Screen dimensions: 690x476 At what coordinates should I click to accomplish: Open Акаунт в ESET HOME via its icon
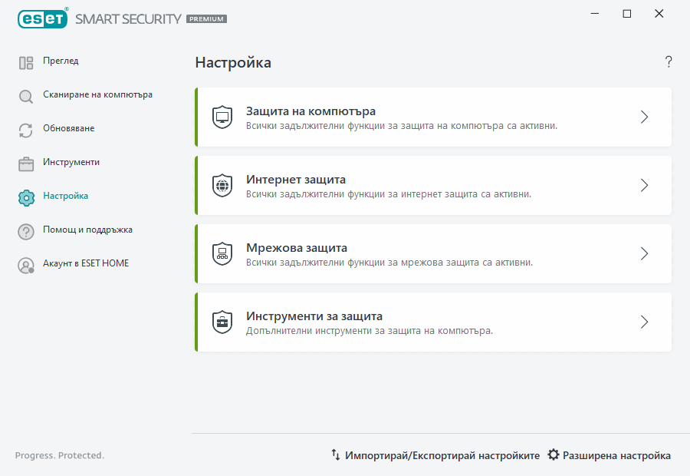pos(25,263)
